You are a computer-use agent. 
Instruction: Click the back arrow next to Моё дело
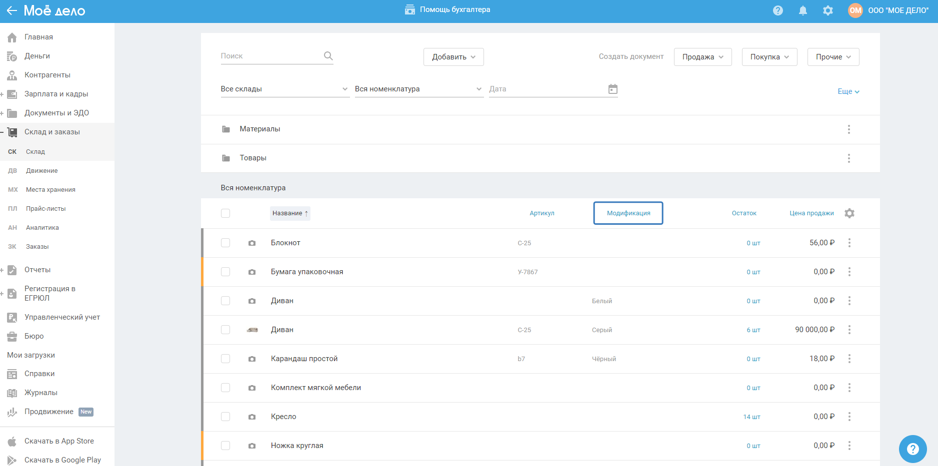tap(11, 10)
